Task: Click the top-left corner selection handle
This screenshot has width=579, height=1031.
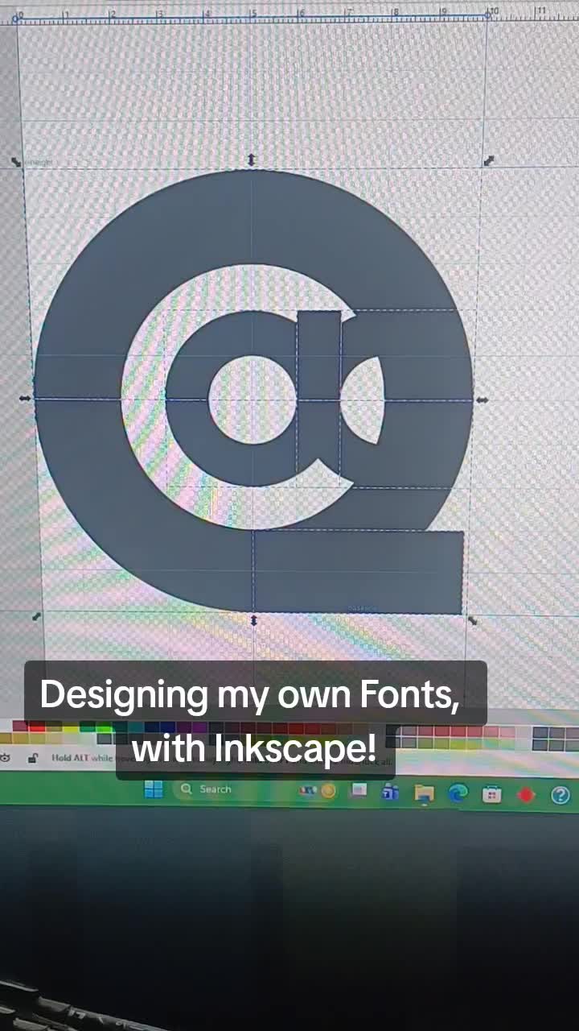Action: (x=16, y=161)
